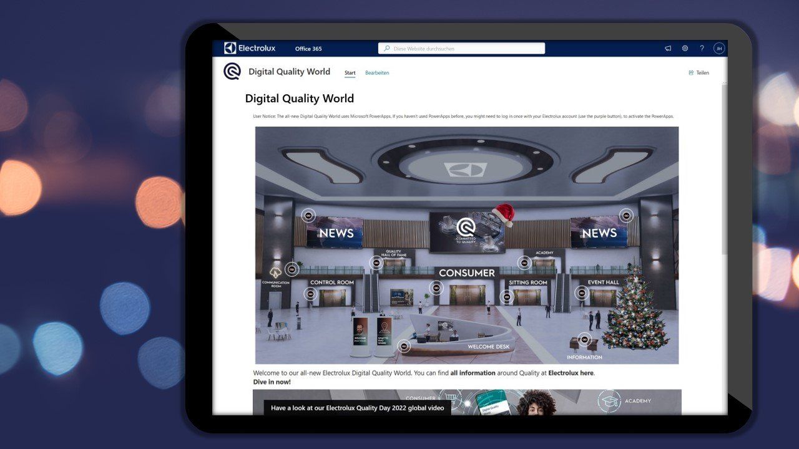799x449 pixels.
Task: Click the Quality Hall of Fame hotspot
Action: 376,263
